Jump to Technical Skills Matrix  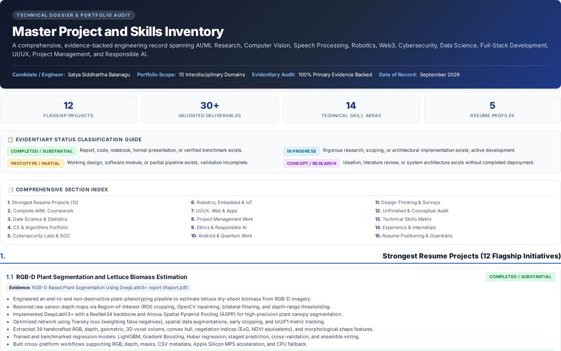[403, 219]
